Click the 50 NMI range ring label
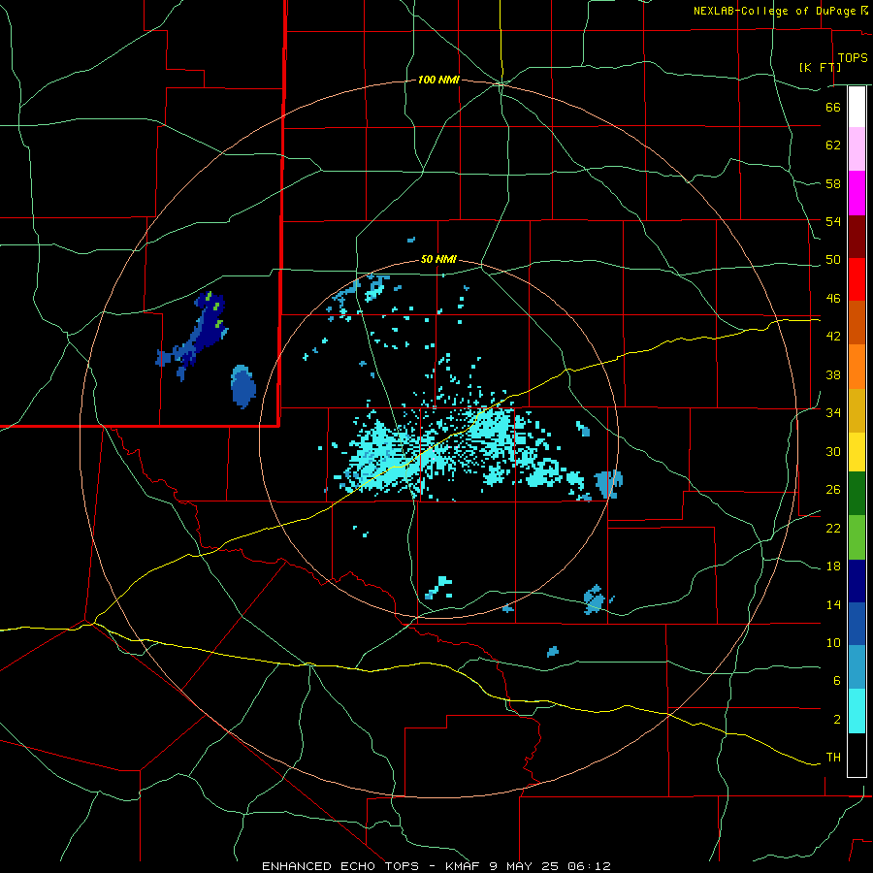Screen dimensions: 873x873 click(x=438, y=259)
